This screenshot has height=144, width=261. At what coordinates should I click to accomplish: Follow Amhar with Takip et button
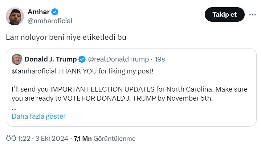pos(225,14)
